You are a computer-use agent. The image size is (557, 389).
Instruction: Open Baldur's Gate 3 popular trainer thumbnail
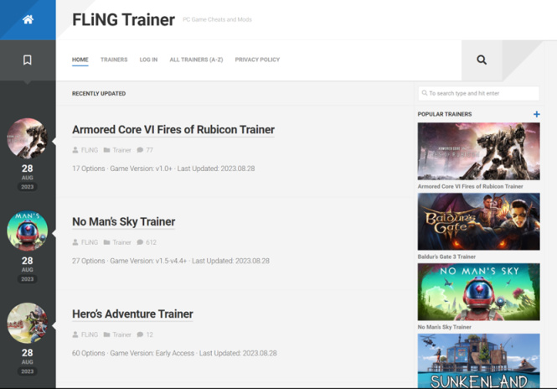click(x=478, y=221)
